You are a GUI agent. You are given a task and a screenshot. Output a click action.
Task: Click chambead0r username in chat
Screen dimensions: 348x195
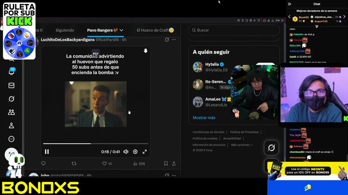[x=297, y=152]
